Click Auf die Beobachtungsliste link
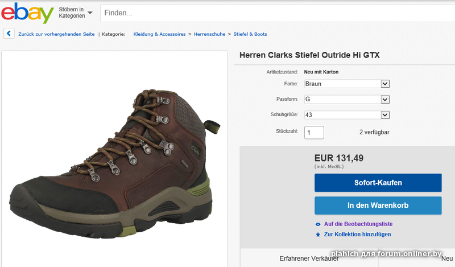Image resolution: width=455 pixels, height=267 pixels. pos(358,224)
